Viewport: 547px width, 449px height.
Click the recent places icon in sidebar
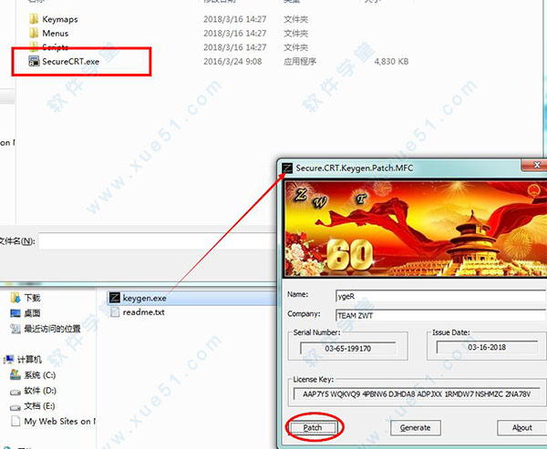[x=15, y=329]
